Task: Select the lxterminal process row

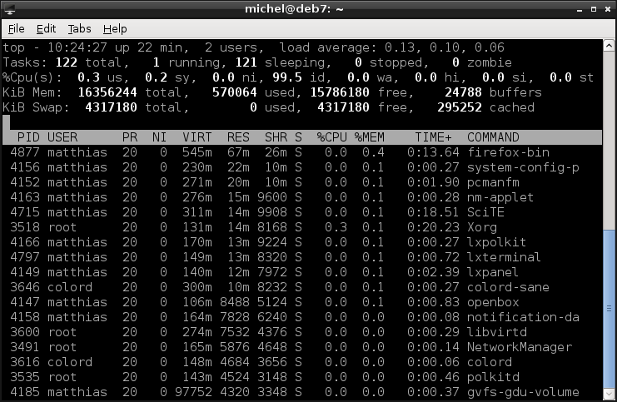Action: [x=302, y=257]
